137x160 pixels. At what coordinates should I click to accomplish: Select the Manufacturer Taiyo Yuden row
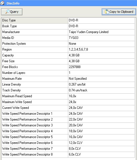coord(68,32)
